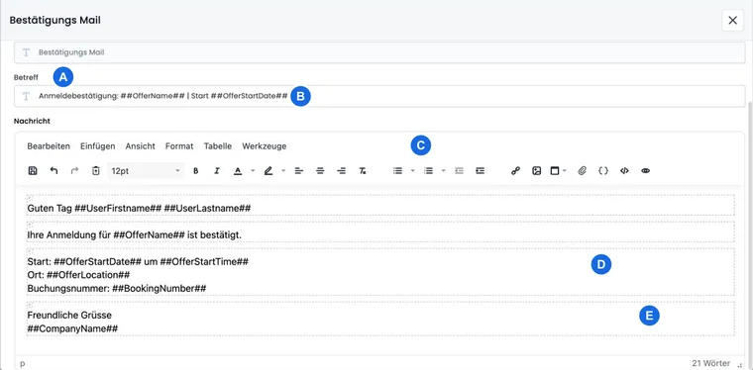Insert an image
The image size is (753, 370).
pos(536,170)
